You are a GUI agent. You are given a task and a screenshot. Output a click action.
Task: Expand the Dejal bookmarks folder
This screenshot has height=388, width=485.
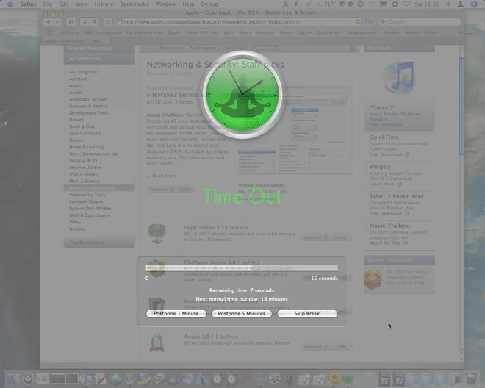pyautogui.click(x=304, y=32)
